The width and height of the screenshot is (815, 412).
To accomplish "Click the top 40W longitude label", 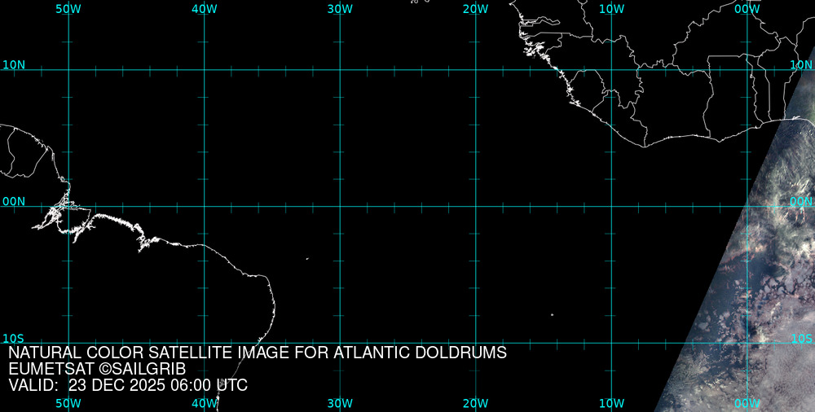I will [x=204, y=9].
